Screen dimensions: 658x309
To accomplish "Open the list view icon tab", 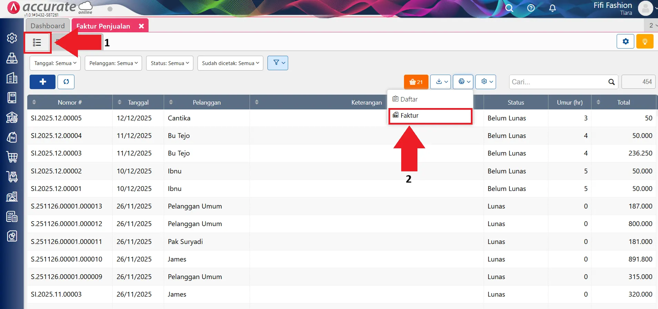I will tap(37, 43).
